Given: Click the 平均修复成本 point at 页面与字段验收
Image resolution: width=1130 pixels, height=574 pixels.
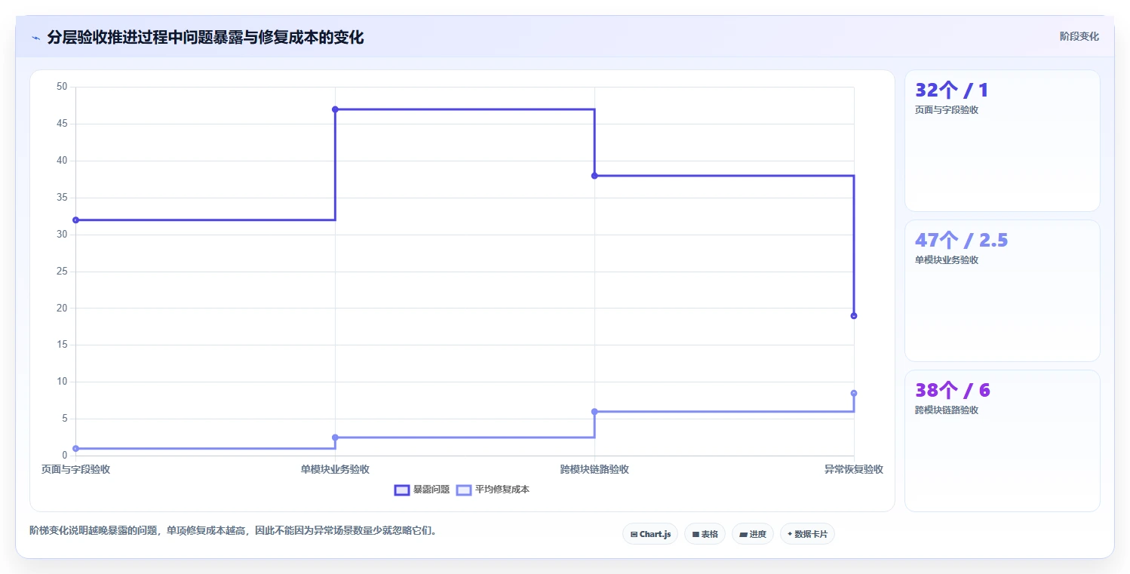Looking at the screenshot, I should (75, 449).
